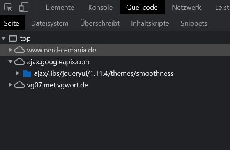Click the top frame window icon
This screenshot has width=230, height=150.
13,38
